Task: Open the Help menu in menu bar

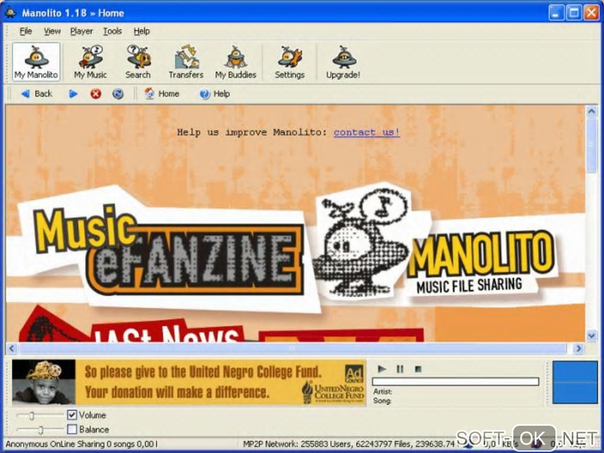Action: [142, 31]
